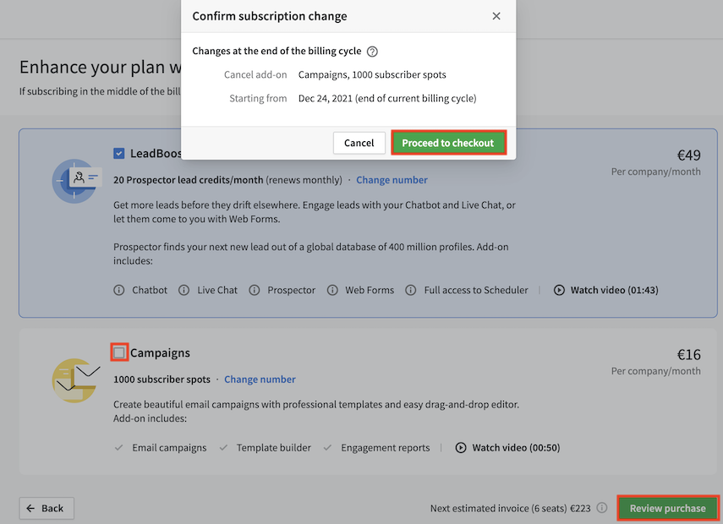Select the €49 LeadBooster price

click(688, 156)
